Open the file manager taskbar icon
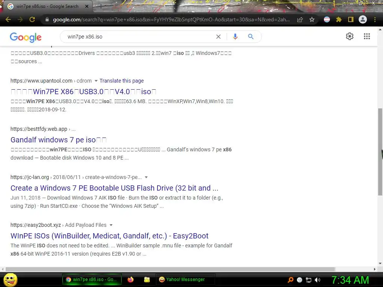Image resolution: width=383 pixels, height=287 pixels. point(147,280)
